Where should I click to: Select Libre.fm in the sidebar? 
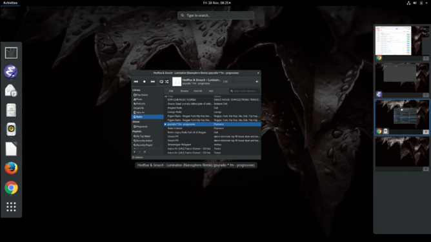[148, 112]
